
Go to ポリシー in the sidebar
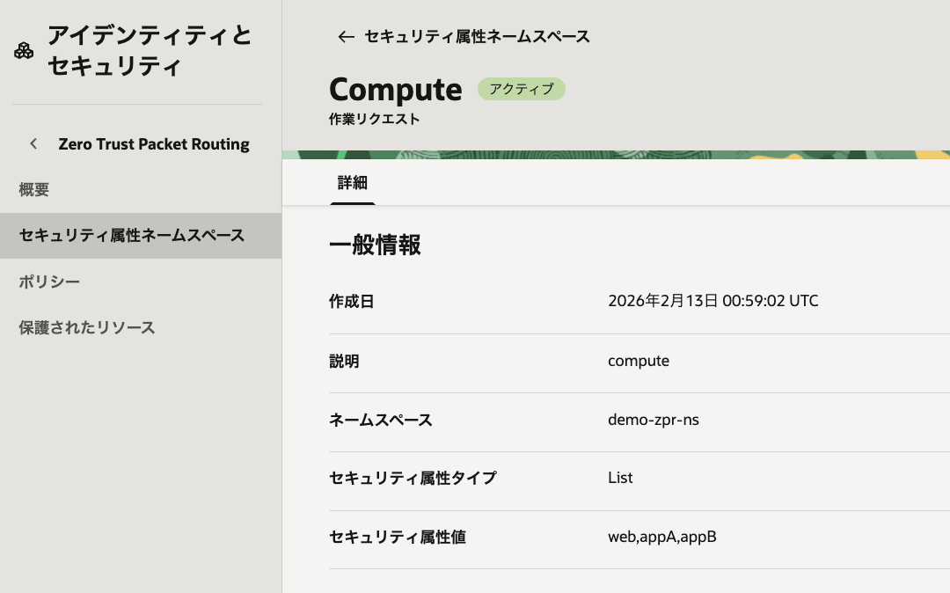tap(49, 282)
